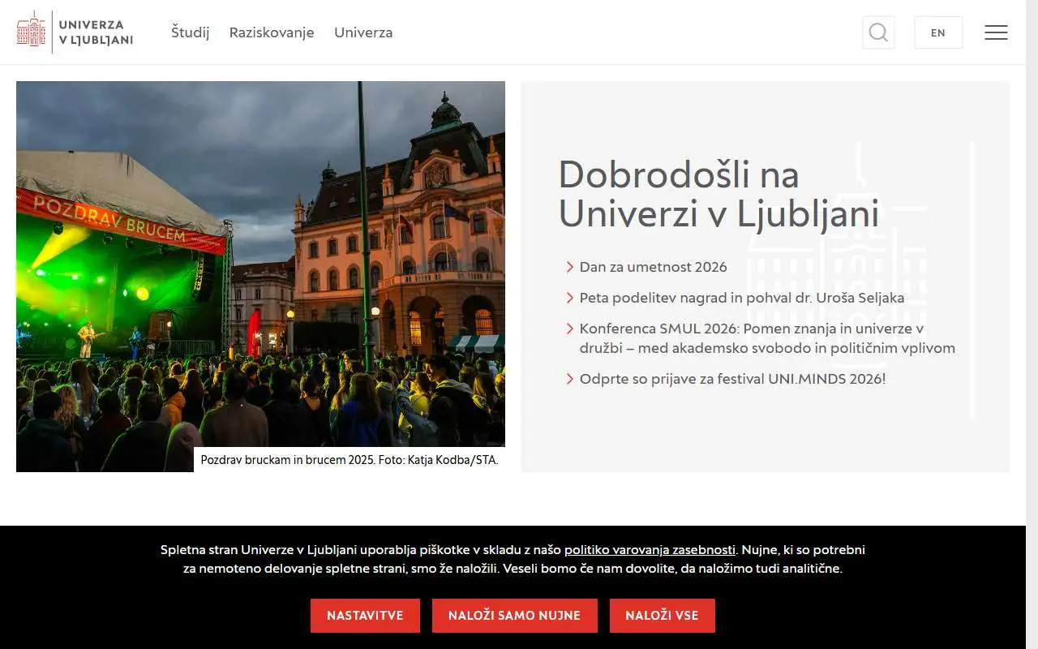Click the Dobrodošli na Univerzi v Ljubljani heading

click(718, 194)
